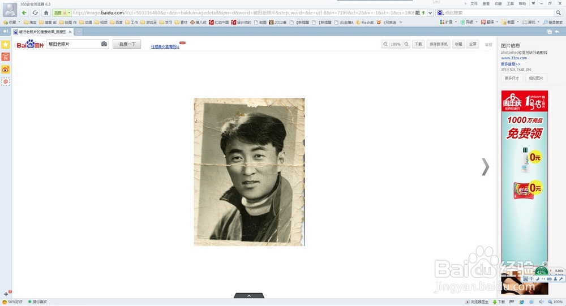Click the old portrait photo image
Image resolution: width=566 pixels, height=306 pixels.
click(249, 172)
